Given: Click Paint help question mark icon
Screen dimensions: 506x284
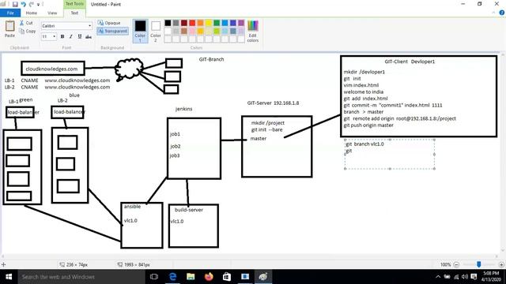Looking at the screenshot, I should [502, 13].
